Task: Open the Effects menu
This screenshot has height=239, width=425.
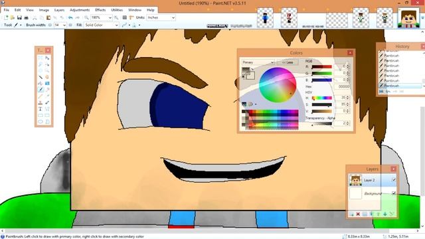Action: click(100, 10)
